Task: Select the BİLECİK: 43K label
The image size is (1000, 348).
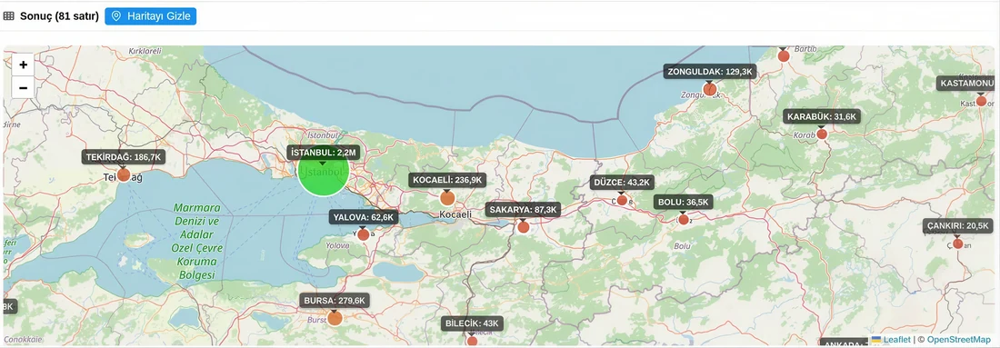Action: [472, 323]
